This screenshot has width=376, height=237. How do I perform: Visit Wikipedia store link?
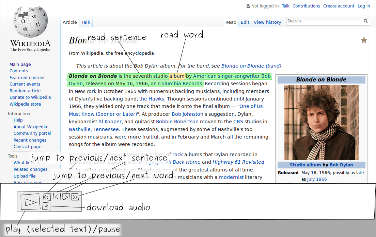pyautogui.click(x=25, y=104)
